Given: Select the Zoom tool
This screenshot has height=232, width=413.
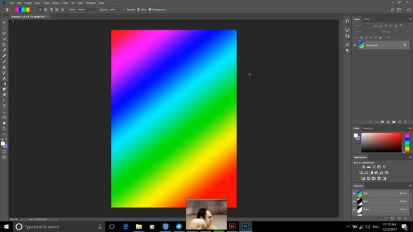Looking at the screenshot, I should (x=4, y=129).
